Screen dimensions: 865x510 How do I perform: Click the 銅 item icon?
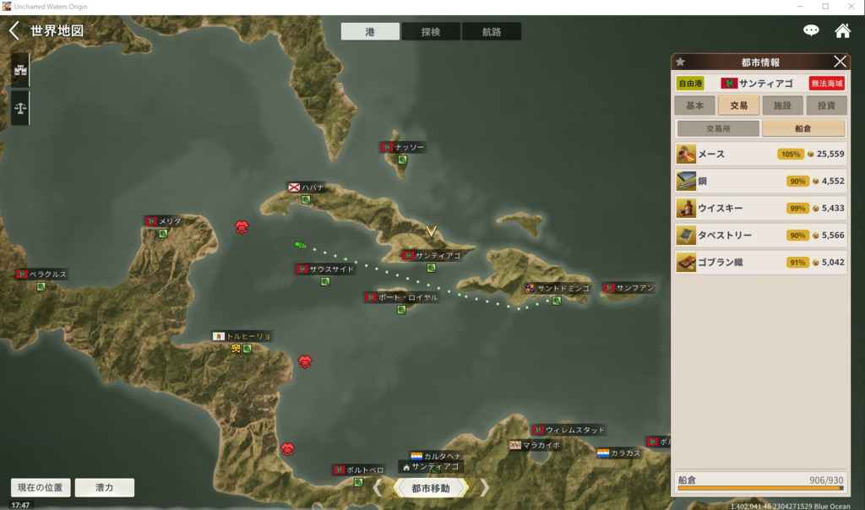click(686, 181)
